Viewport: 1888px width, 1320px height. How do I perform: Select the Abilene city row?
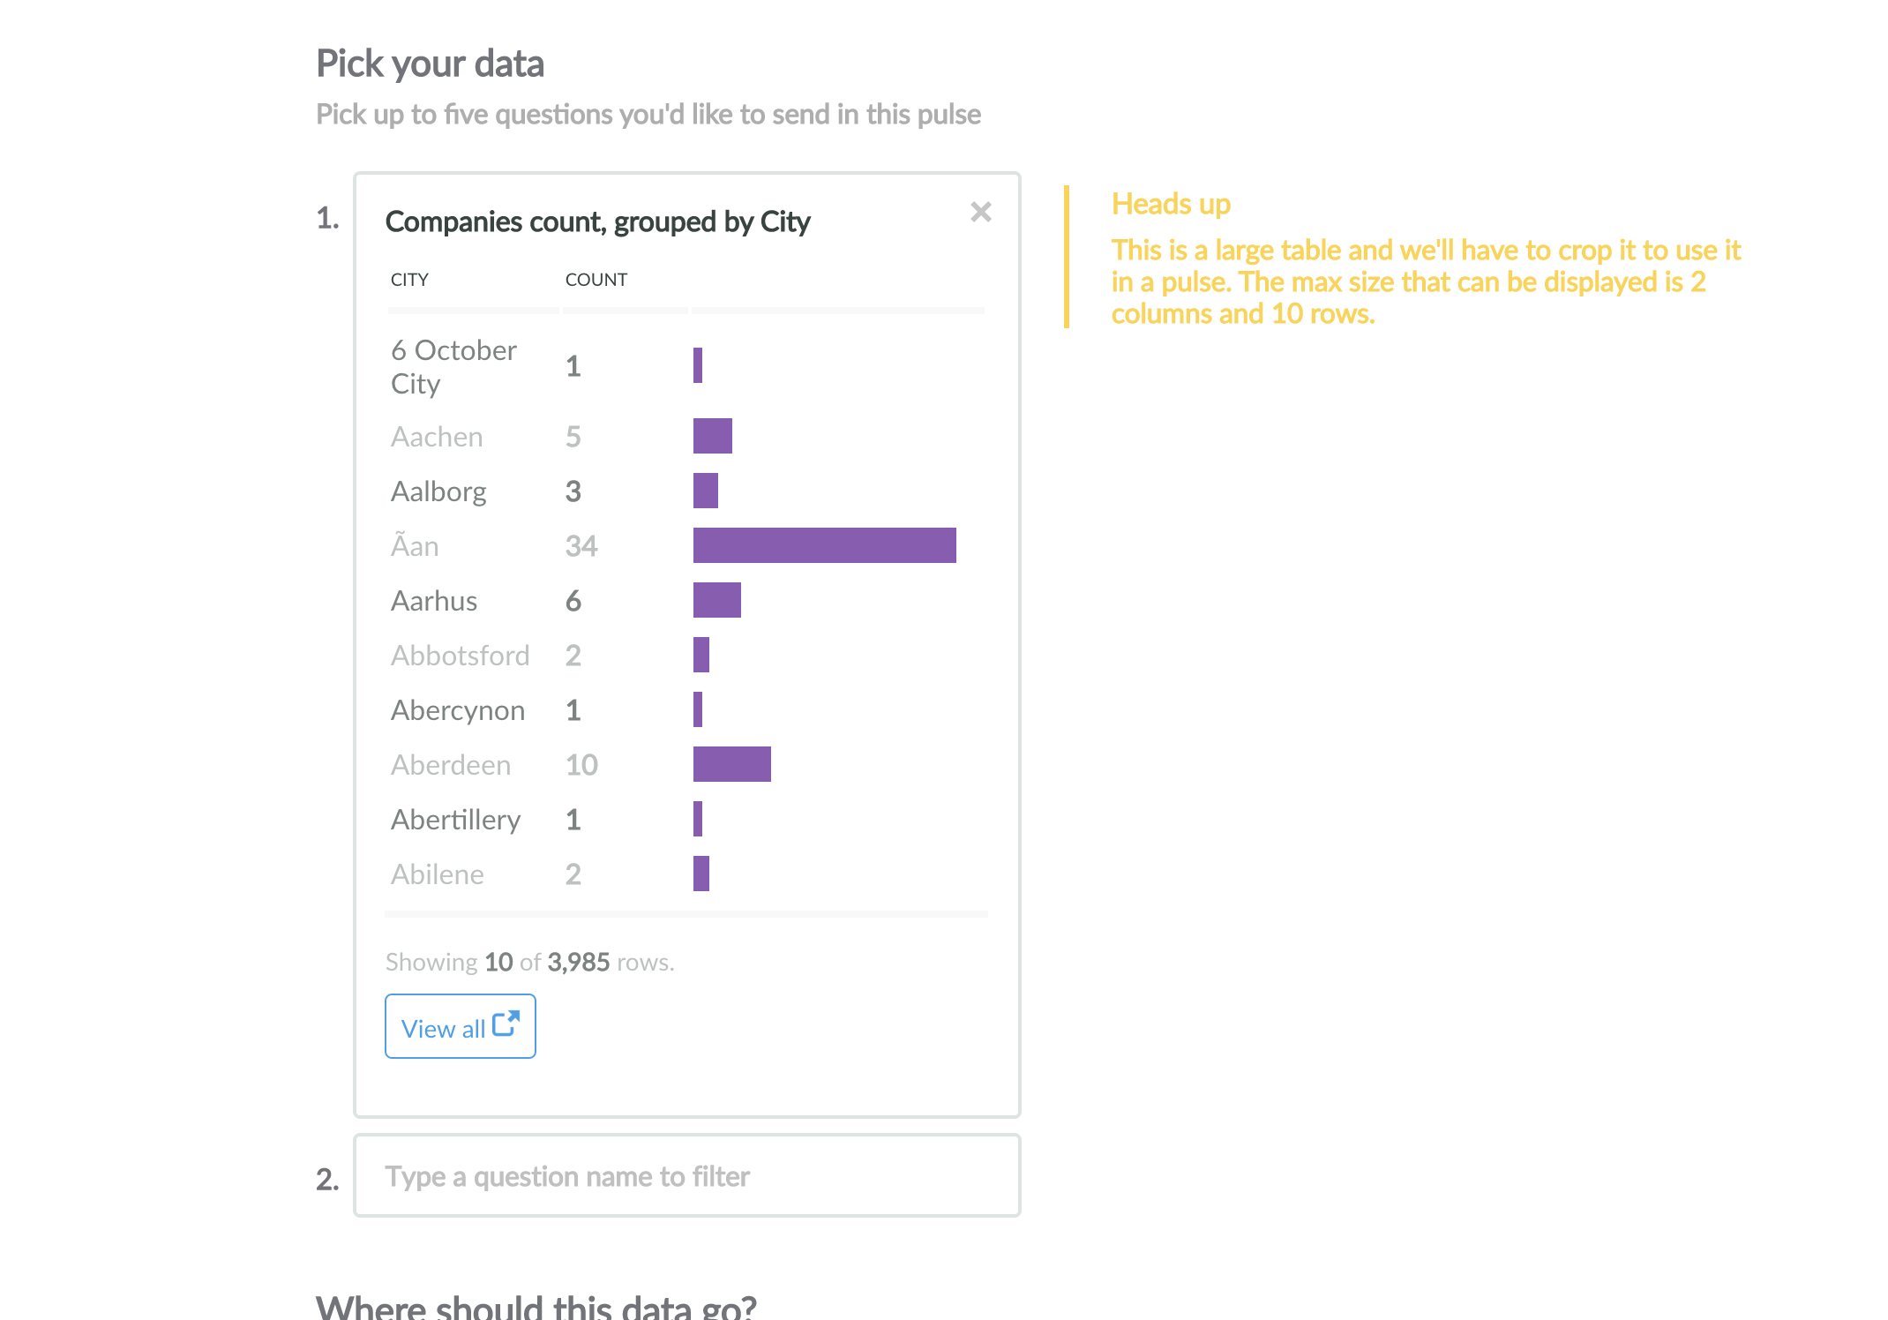tap(437, 874)
